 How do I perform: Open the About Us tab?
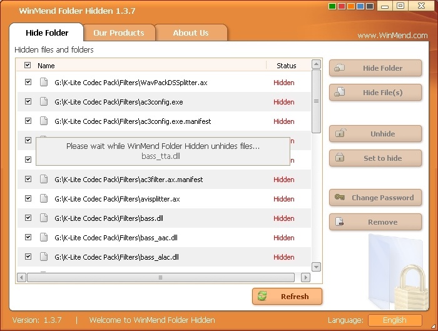[191, 33]
